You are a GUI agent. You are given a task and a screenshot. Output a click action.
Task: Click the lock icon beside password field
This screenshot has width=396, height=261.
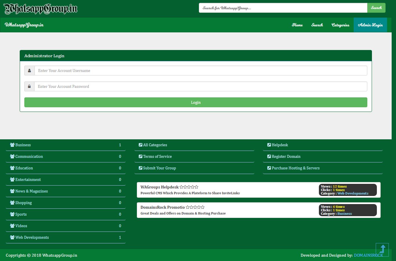click(29, 86)
